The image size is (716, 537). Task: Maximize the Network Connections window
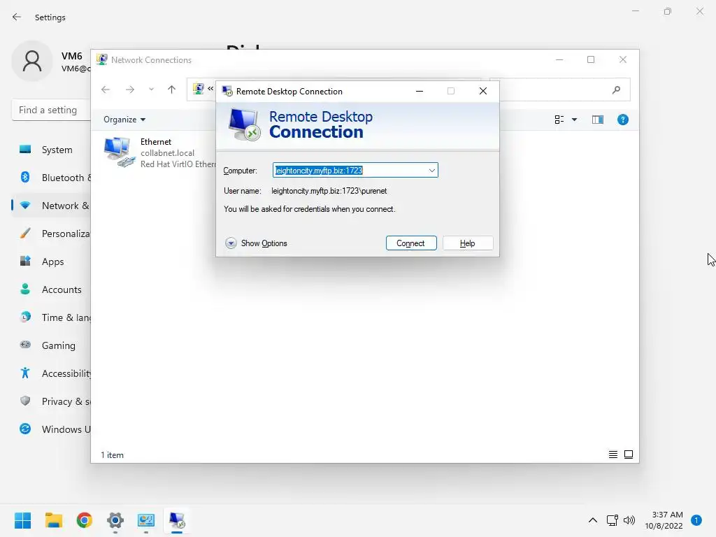click(x=591, y=60)
